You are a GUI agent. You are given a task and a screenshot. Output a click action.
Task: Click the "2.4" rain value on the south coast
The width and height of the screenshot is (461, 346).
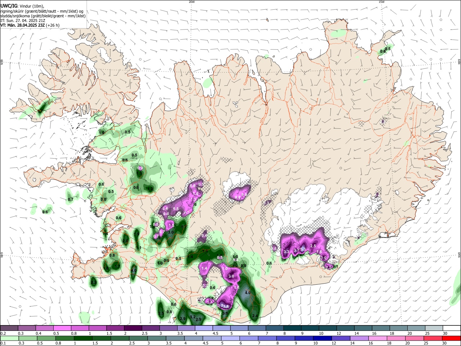pyautogui.click(x=255, y=316)
